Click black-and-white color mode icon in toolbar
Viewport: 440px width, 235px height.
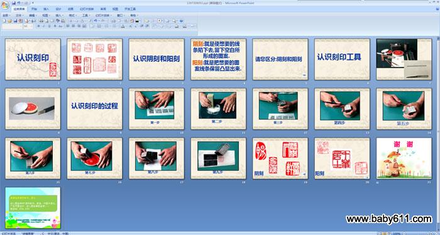(137, 21)
